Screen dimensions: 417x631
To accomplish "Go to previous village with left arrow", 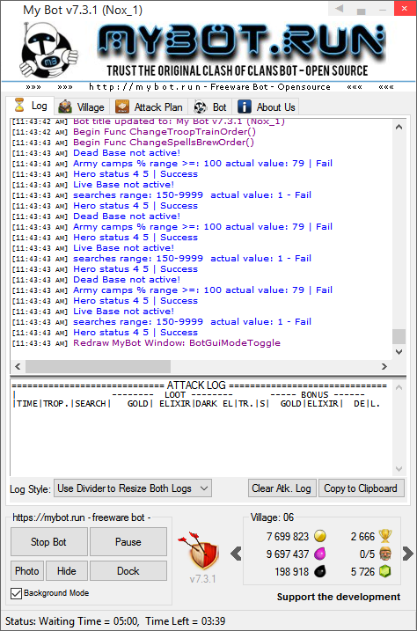I will point(236,554).
